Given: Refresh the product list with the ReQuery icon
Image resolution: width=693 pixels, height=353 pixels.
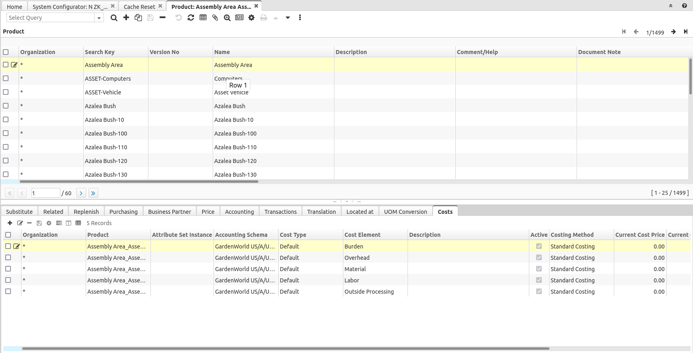Looking at the screenshot, I should pos(191,18).
